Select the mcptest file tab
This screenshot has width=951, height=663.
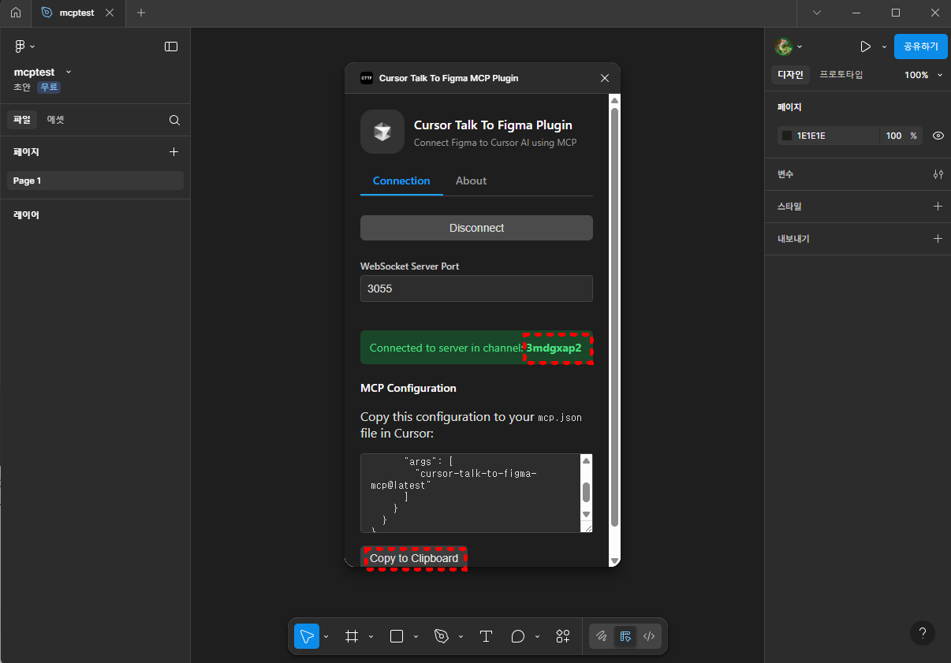point(78,13)
